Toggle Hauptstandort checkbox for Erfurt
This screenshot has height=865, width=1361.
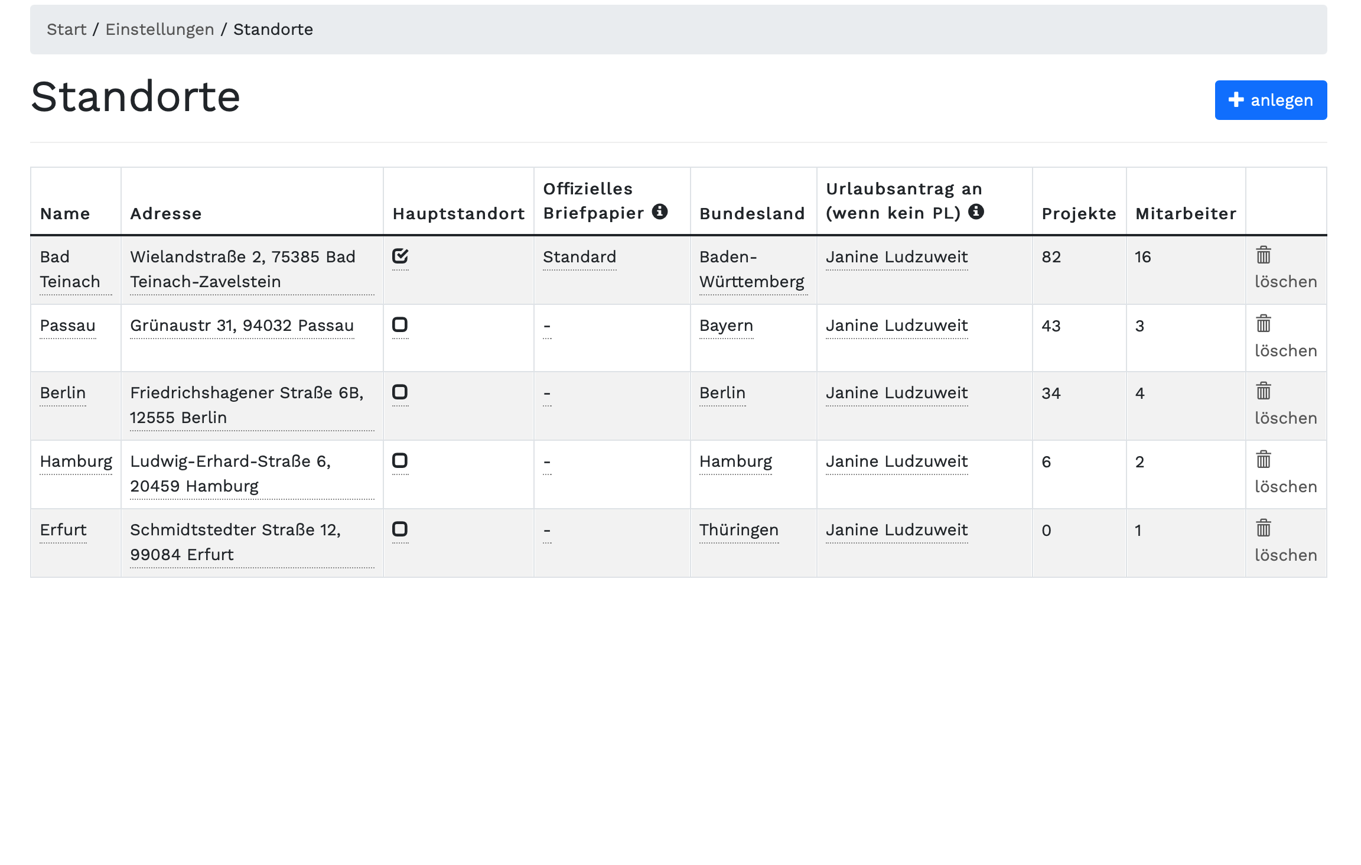[400, 529]
